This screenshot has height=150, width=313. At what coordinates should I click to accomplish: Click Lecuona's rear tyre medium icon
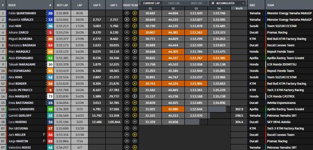tap(135, 128)
